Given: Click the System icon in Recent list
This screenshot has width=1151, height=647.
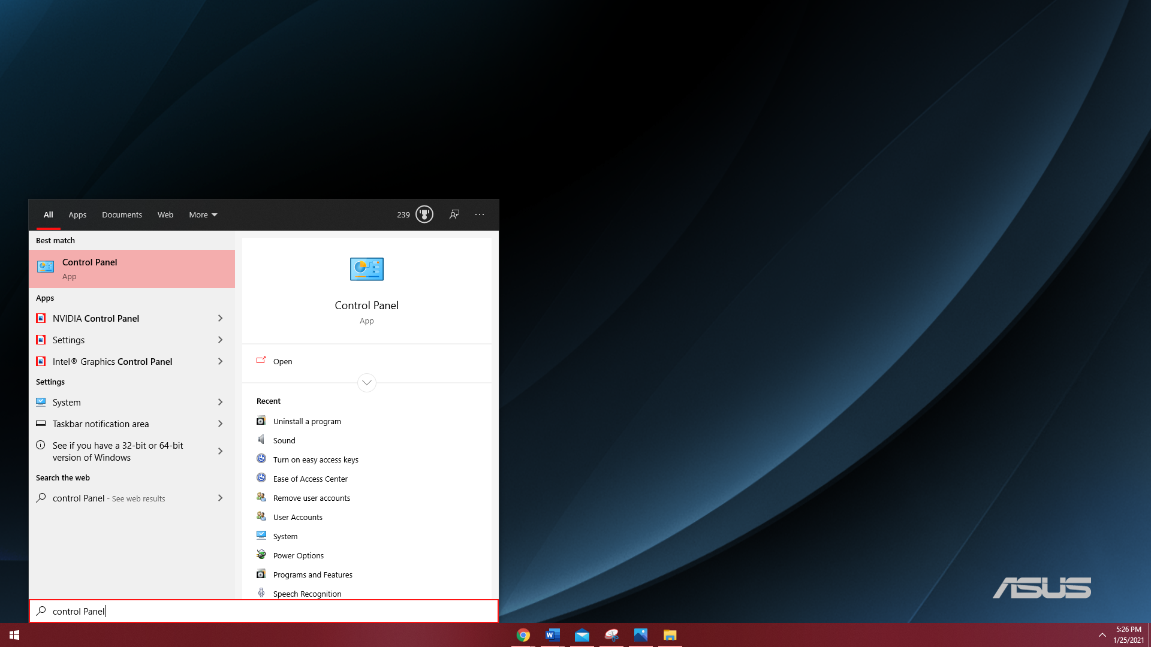Looking at the screenshot, I should (261, 536).
